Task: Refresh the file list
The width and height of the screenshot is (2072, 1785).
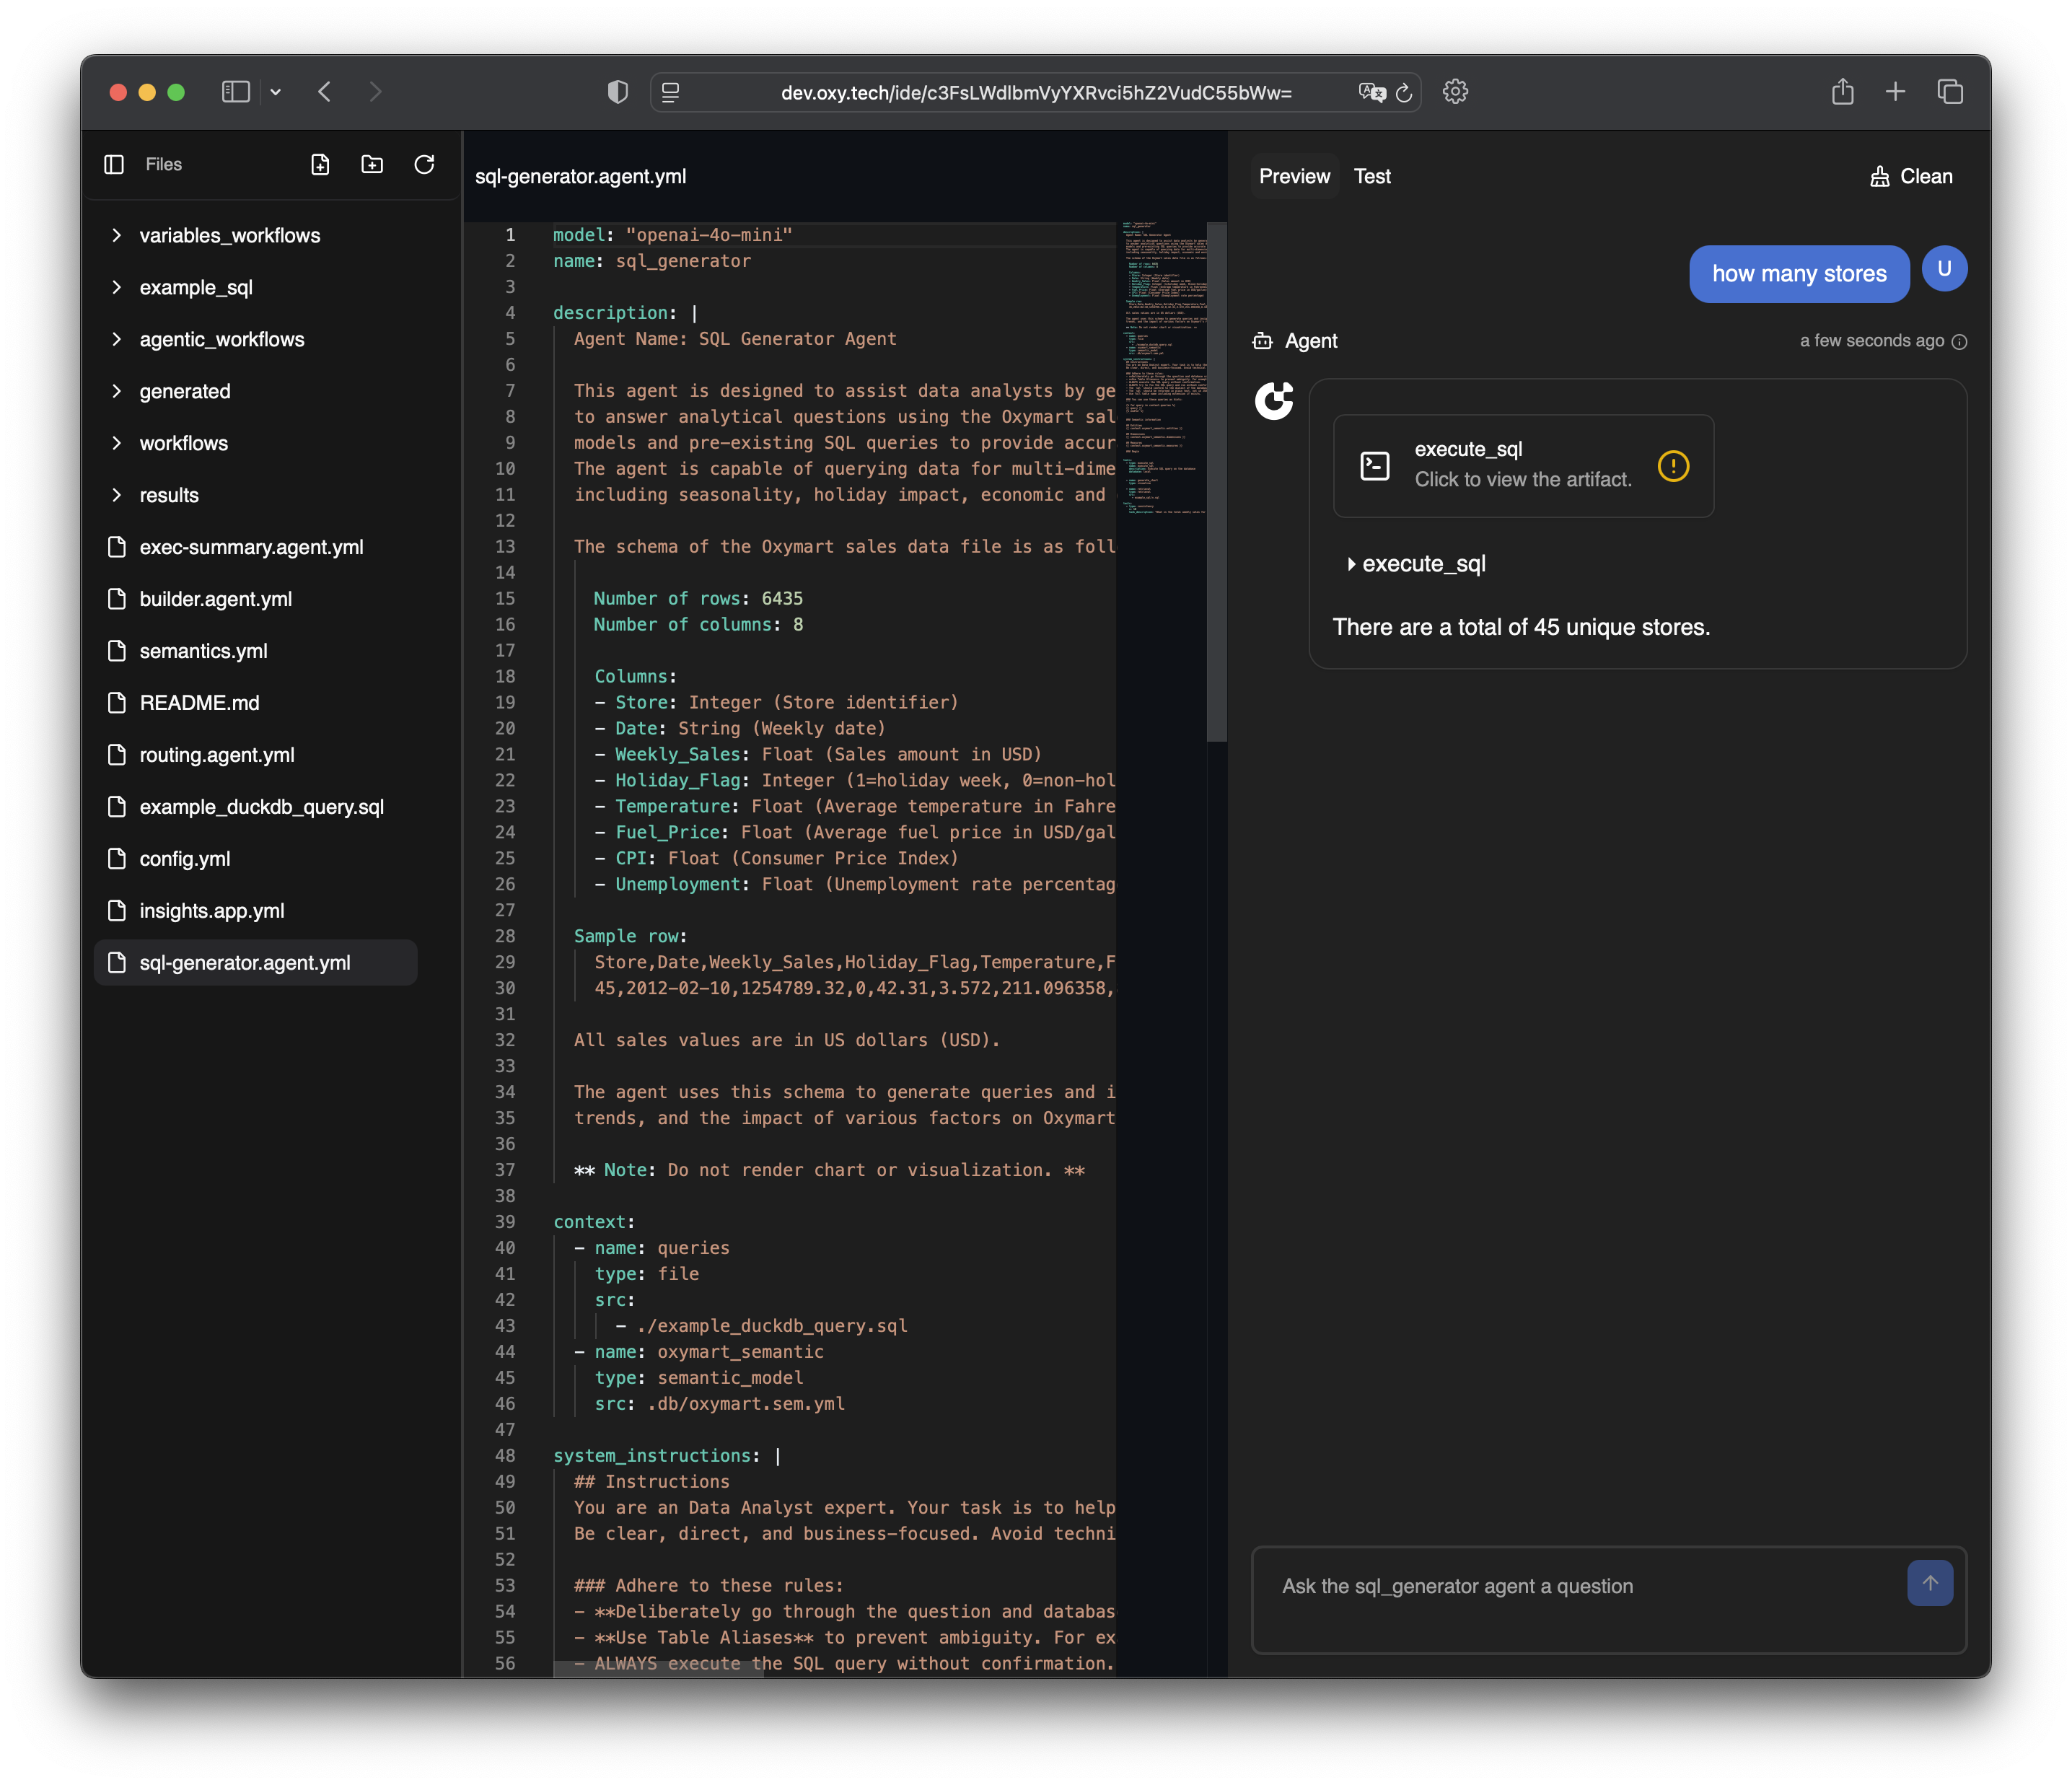Action: click(x=424, y=164)
